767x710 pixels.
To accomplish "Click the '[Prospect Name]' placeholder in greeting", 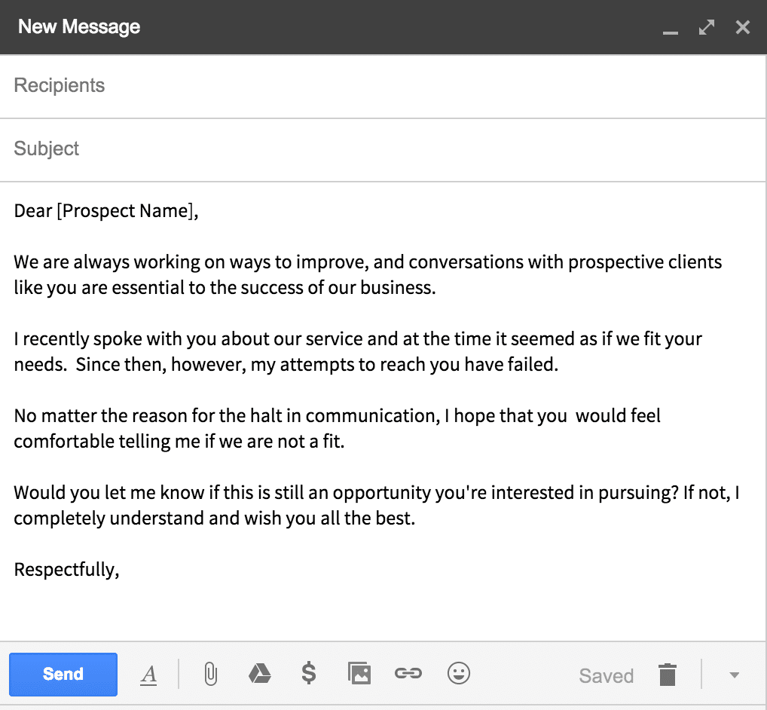I will [125, 211].
